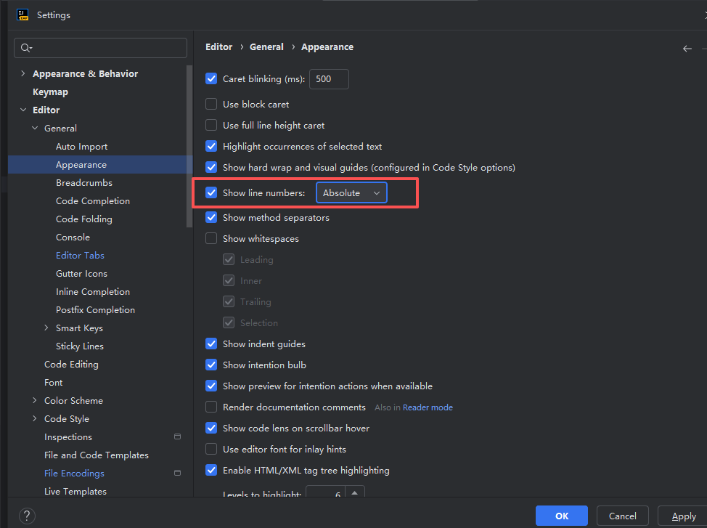The width and height of the screenshot is (707, 528).
Task: Open Code Folding settings
Action: coord(84,219)
